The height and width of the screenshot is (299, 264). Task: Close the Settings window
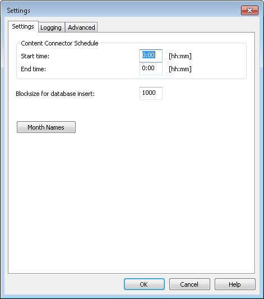click(249, 10)
